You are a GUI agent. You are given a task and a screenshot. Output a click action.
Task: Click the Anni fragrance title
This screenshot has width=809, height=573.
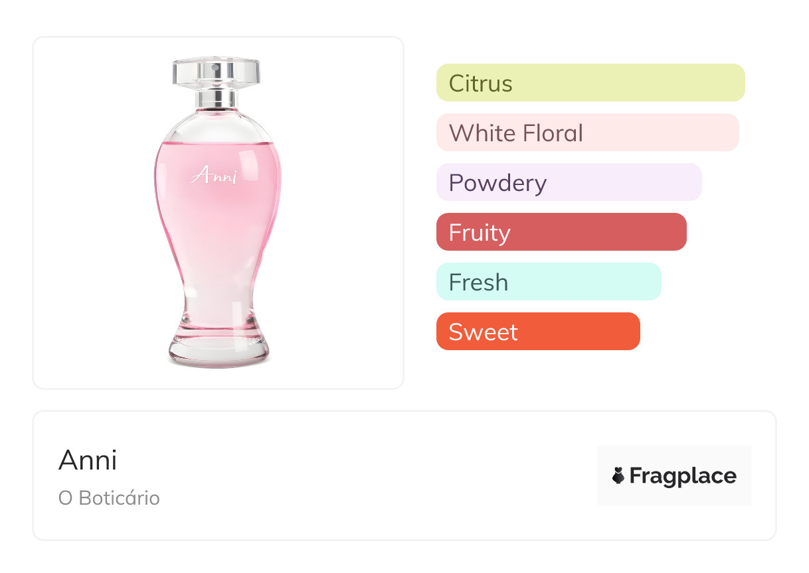[x=88, y=460]
